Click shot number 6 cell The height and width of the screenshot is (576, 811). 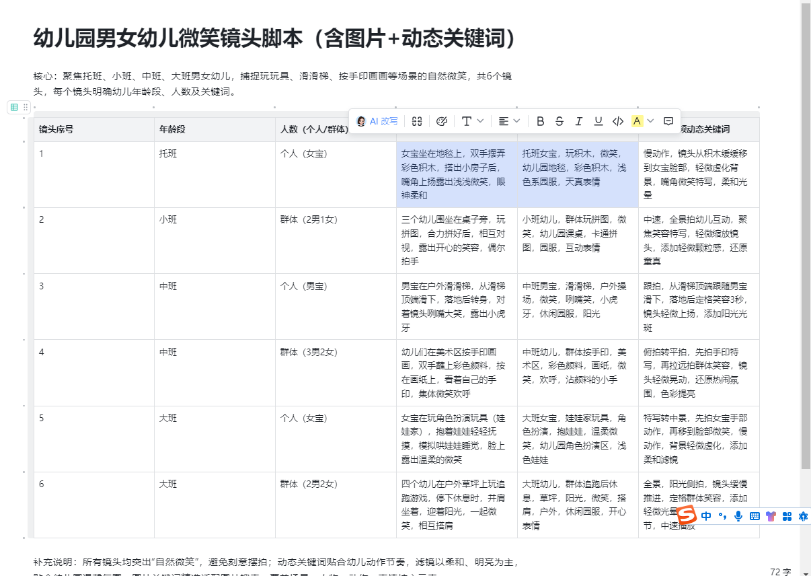point(94,504)
